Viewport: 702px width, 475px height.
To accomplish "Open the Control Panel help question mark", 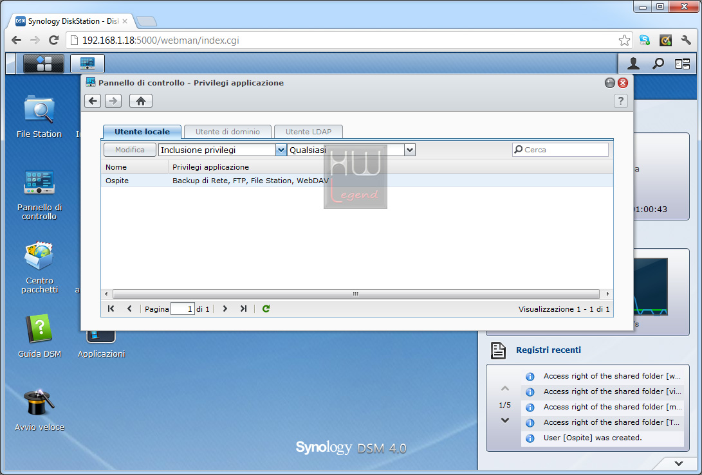I will click(620, 101).
